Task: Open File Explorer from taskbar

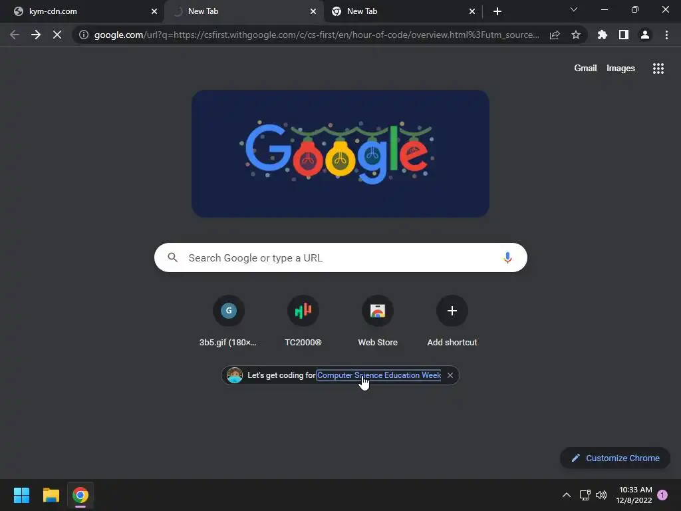Action: pos(51,495)
